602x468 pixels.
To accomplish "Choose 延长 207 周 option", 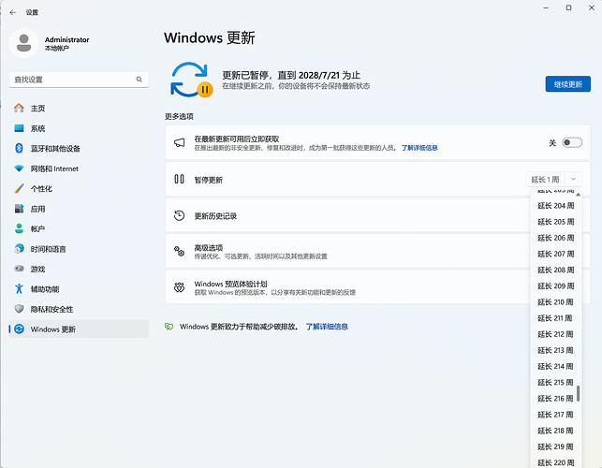I will coord(555,255).
